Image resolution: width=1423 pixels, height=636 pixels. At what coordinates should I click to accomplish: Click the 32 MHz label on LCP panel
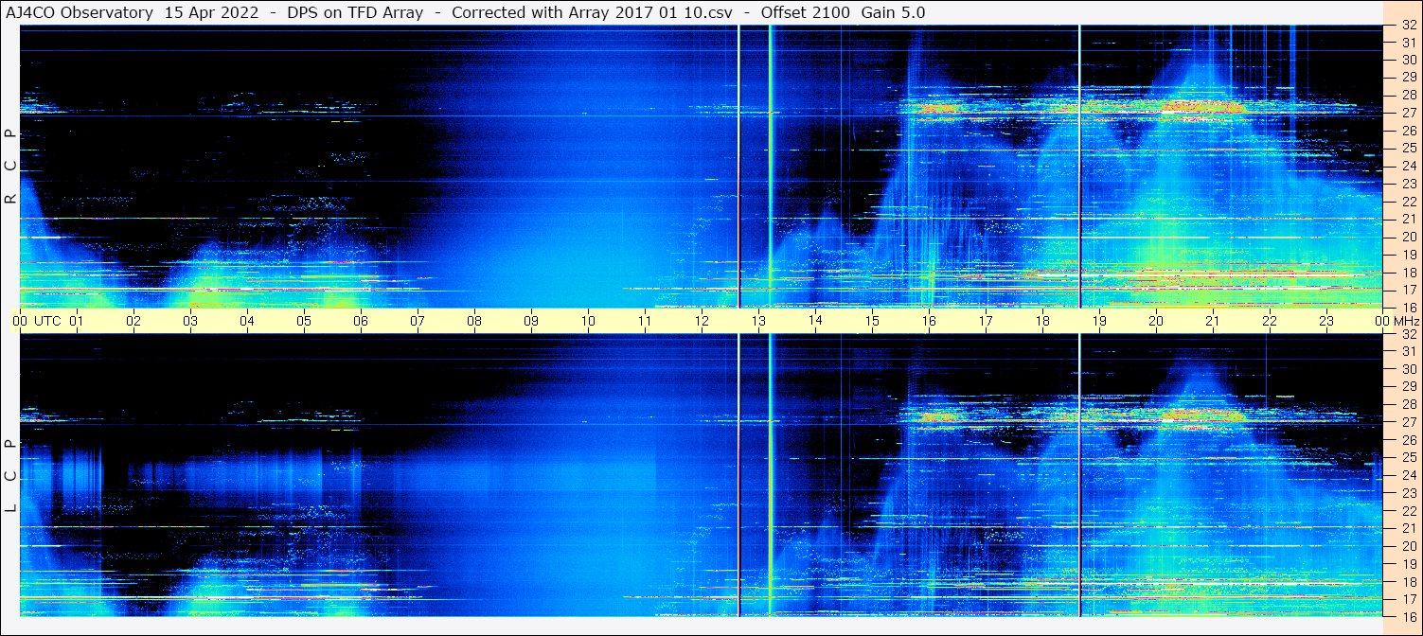click(x=1408, y=334)
